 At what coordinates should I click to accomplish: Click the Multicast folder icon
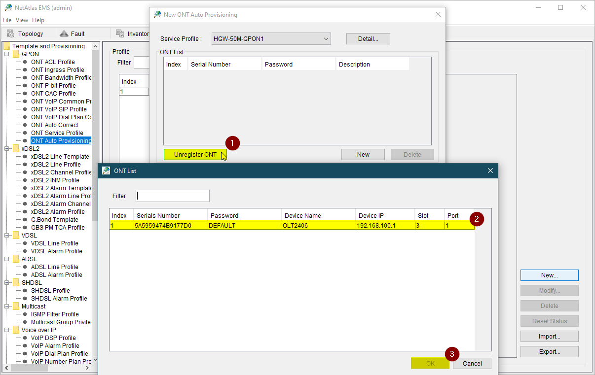click(x=16, y=307)
